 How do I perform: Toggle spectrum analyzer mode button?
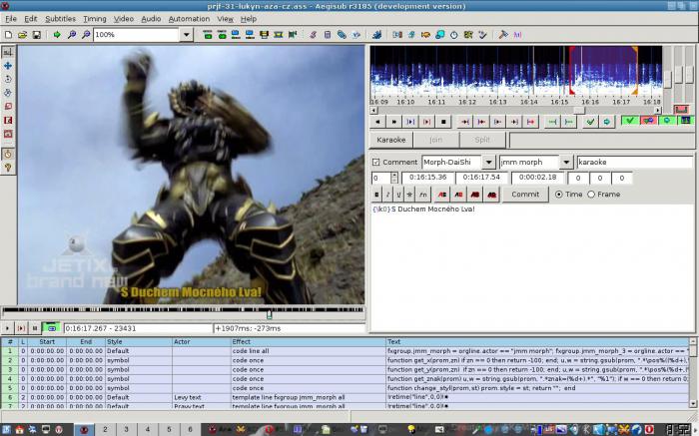coord(685,121)
